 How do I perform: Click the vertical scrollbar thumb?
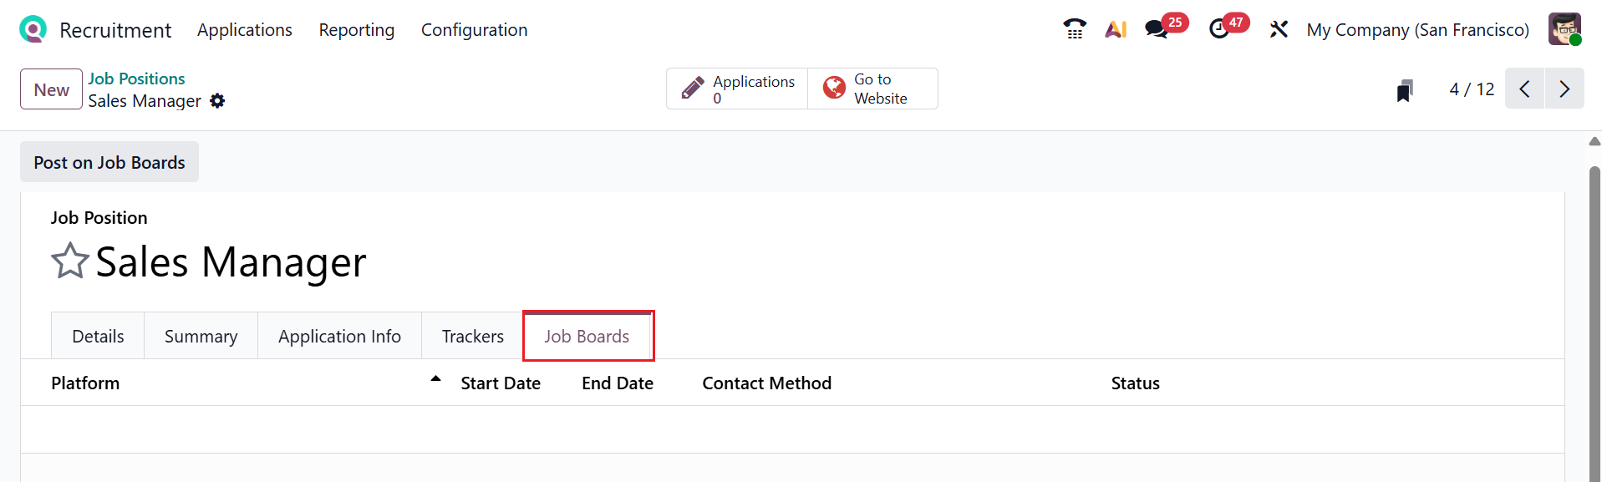pos(1594,317)
